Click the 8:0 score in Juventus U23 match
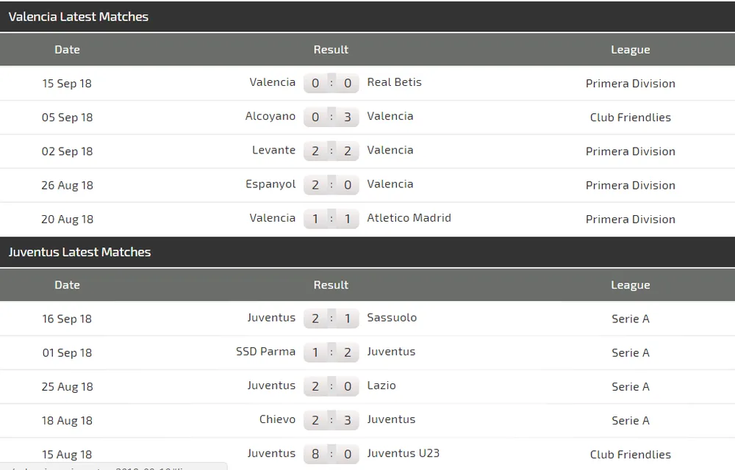735x470 pixels. point(331,454)
